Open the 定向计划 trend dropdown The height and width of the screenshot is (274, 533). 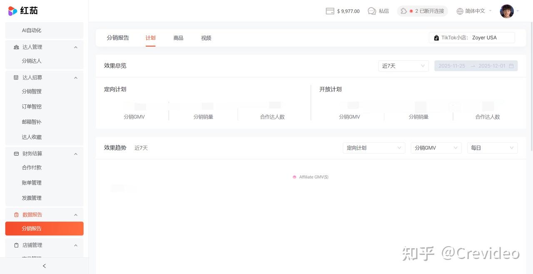click(374, 148)
